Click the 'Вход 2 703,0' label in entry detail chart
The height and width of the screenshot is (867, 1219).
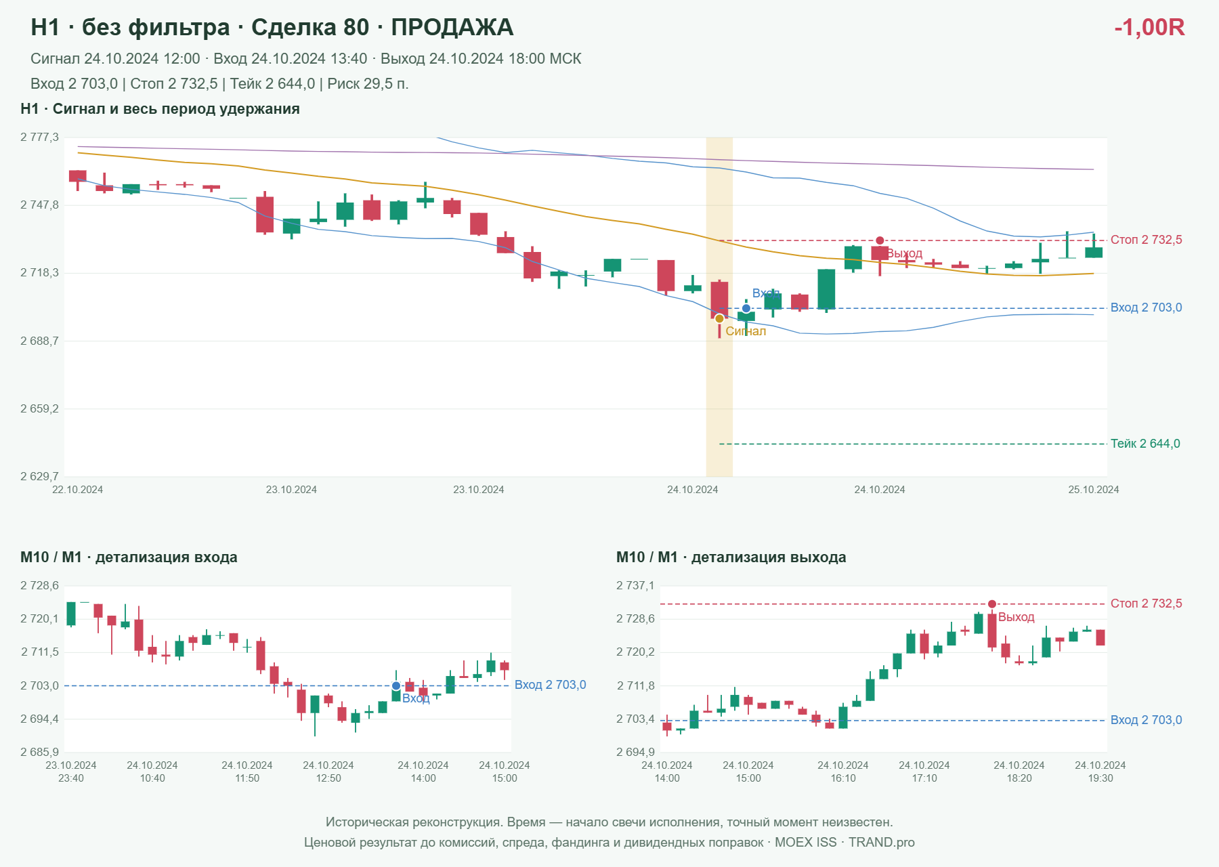(x=550, y=685)
